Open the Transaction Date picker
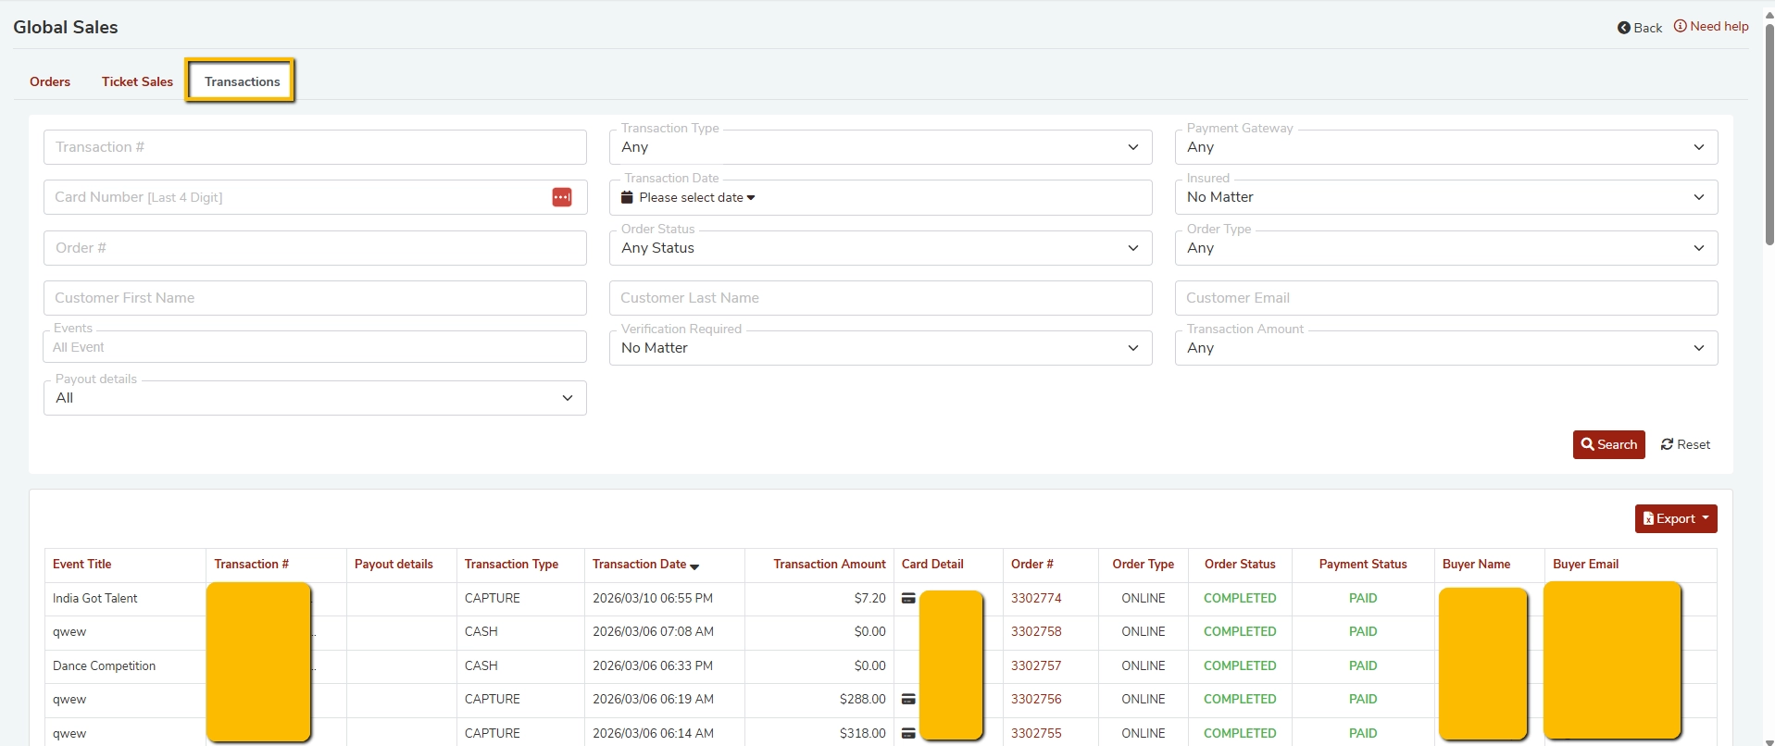 tap(881, 197)
